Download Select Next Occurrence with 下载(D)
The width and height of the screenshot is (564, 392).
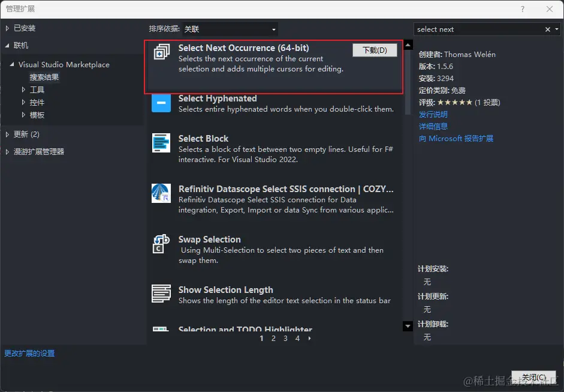click(375, 50)
